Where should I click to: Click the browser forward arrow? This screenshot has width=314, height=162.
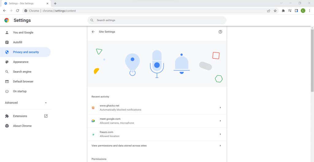coord(11,11)
